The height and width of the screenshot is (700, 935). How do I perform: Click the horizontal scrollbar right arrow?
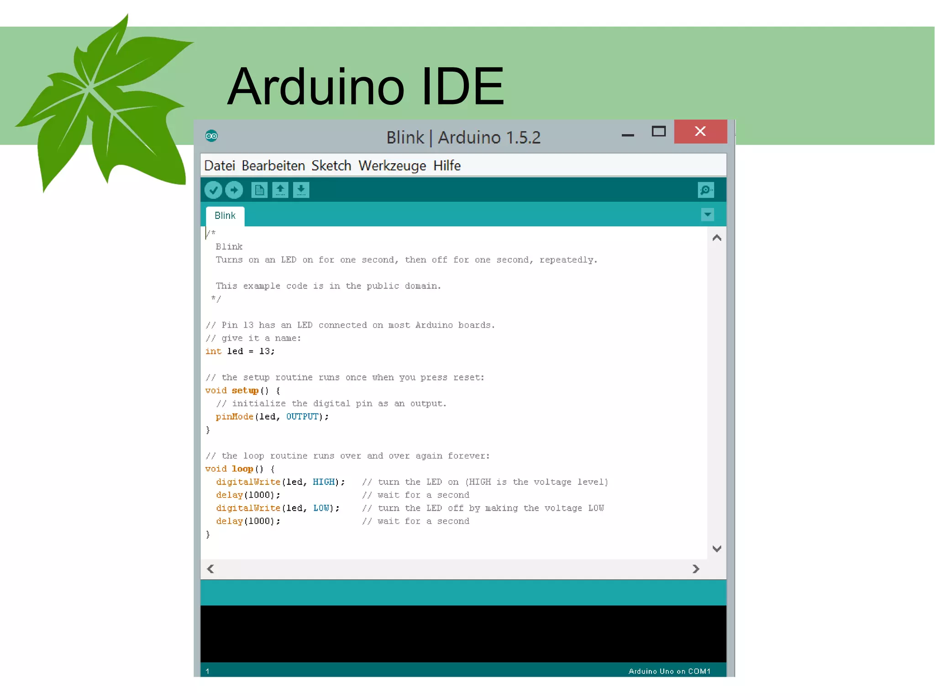click(x=695, y=569)
